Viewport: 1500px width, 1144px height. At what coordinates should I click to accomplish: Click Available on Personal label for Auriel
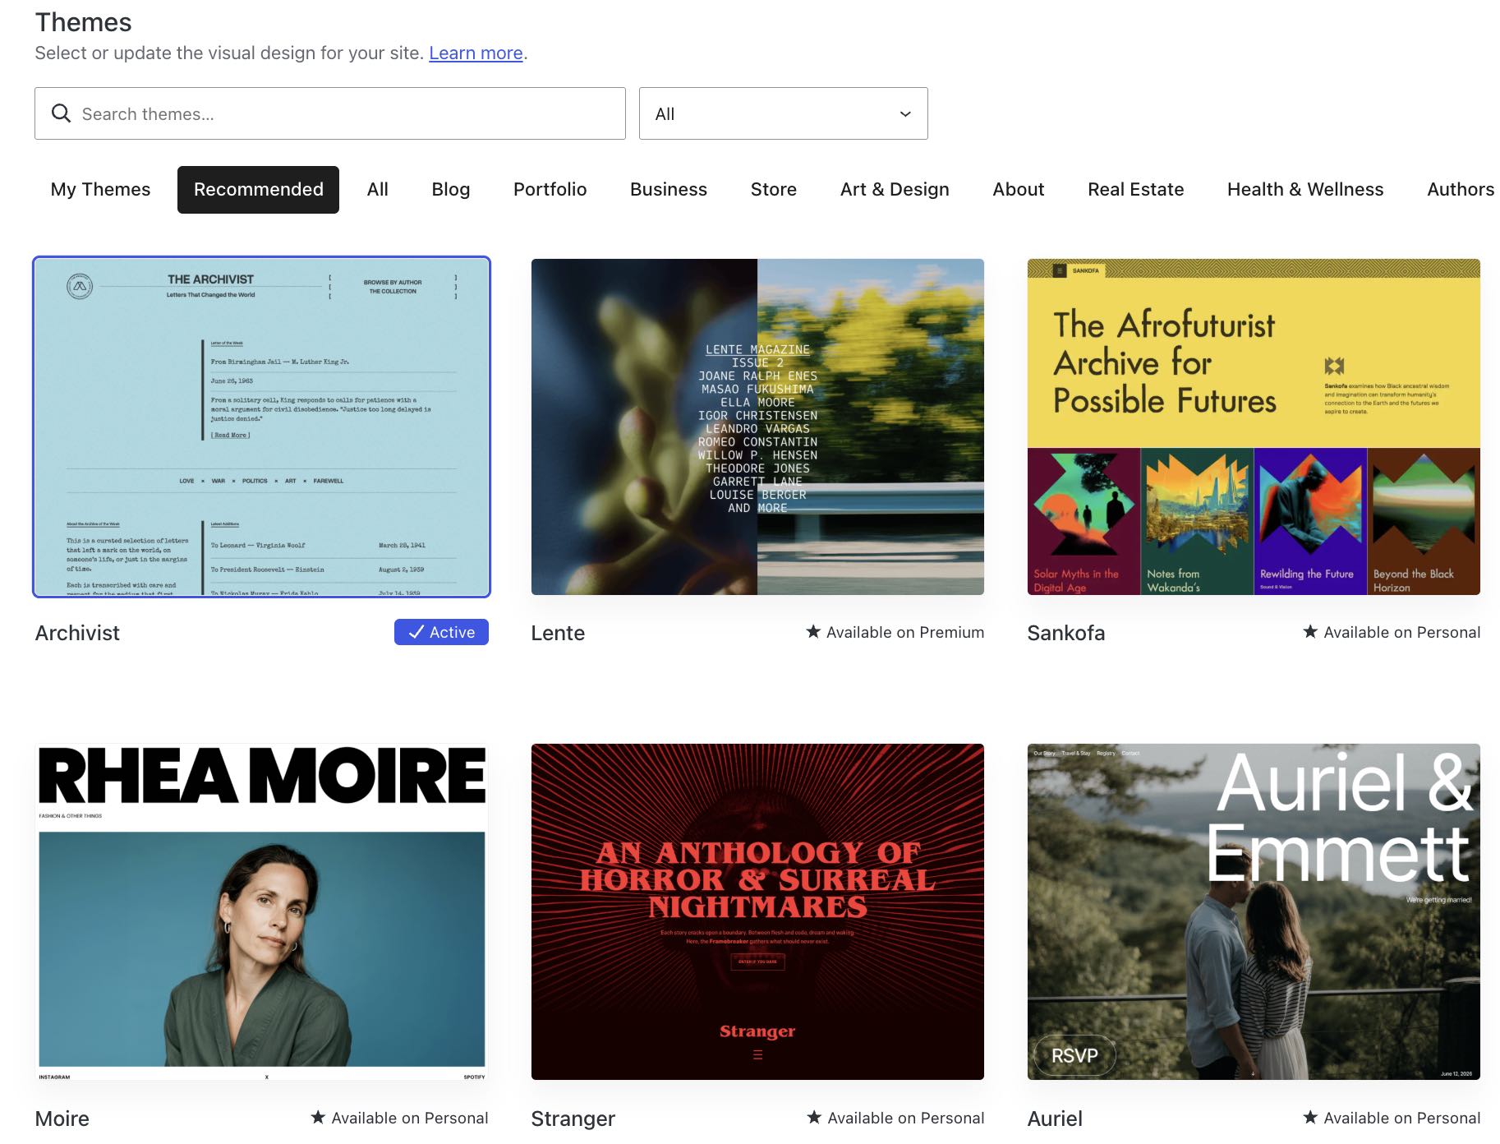pos(1402,1118)
